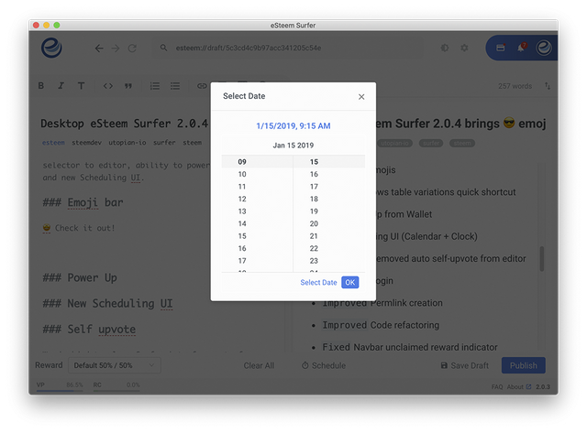This screenshot has height=433, width=587.
Task: Insert link icon in toolbar
Action: [x=202, y=86]
